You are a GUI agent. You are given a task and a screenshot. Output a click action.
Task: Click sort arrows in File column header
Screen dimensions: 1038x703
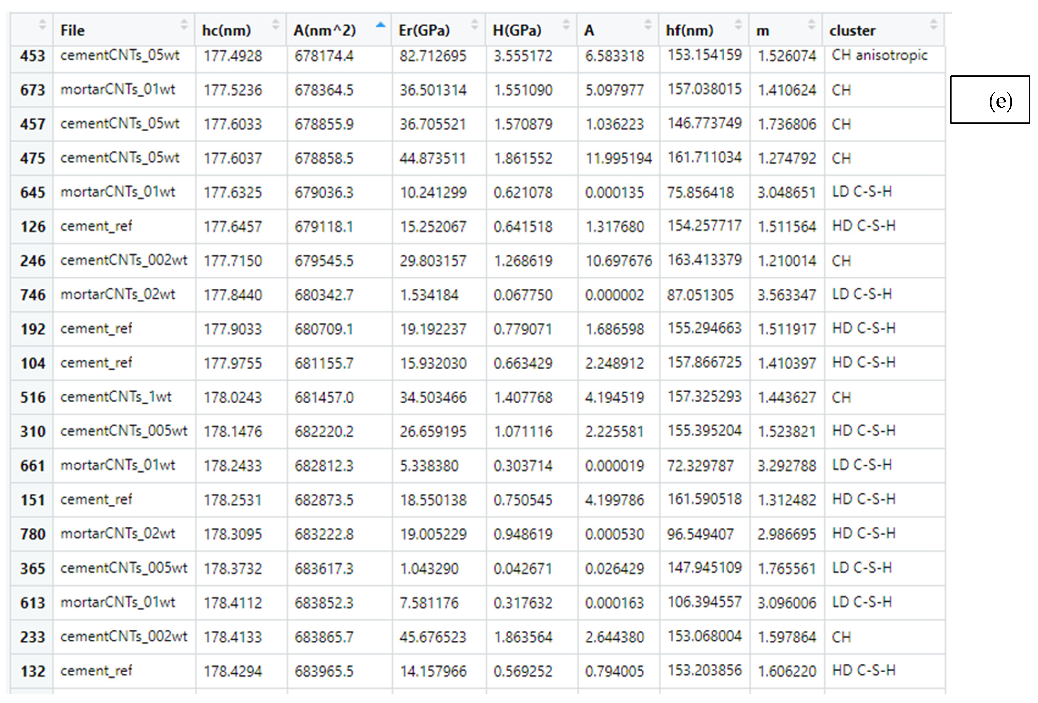(x=184, y=25)
